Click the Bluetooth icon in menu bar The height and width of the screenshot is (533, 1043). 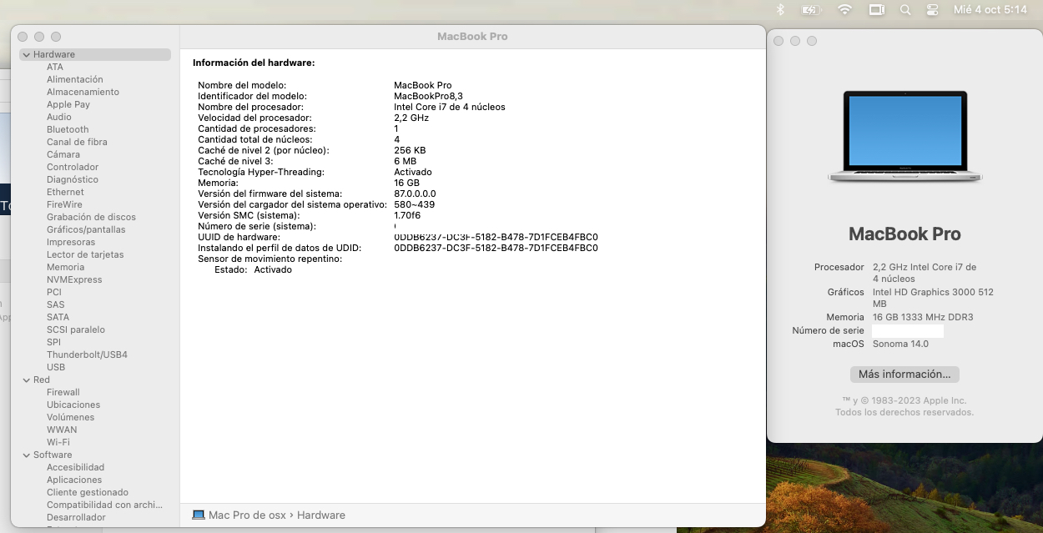coord(781,10)
